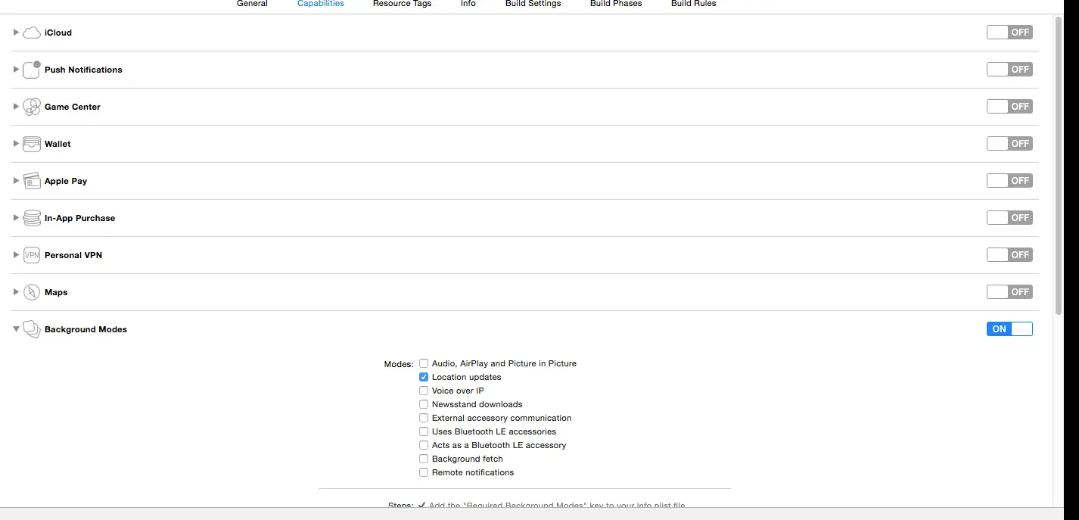Check Uses Bluetooth LE accessories
The width and height of the screenshot is (1079, 520).
pyautogui.click(x=424, y=431)
